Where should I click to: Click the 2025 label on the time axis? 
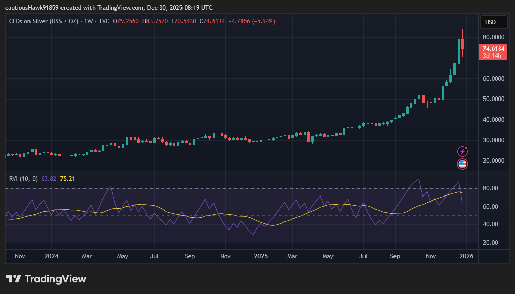pyautogui.click(x=260, y=256)
